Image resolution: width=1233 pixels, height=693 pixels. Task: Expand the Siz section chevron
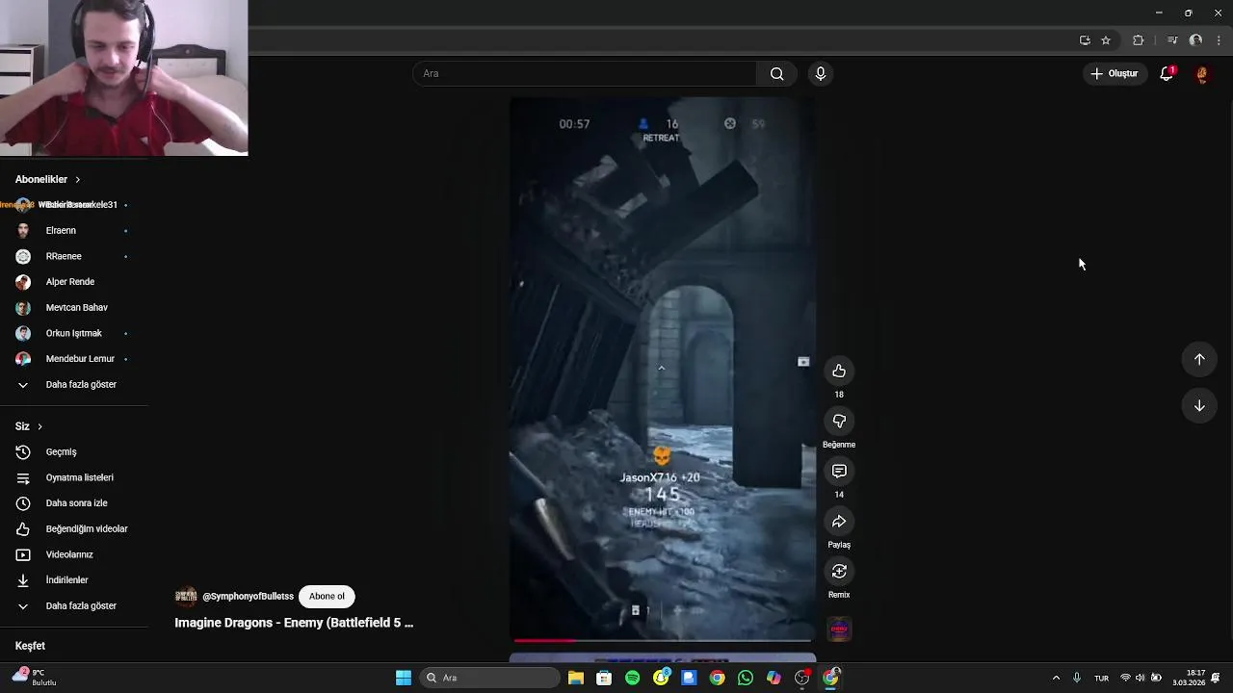pos(39,426)
